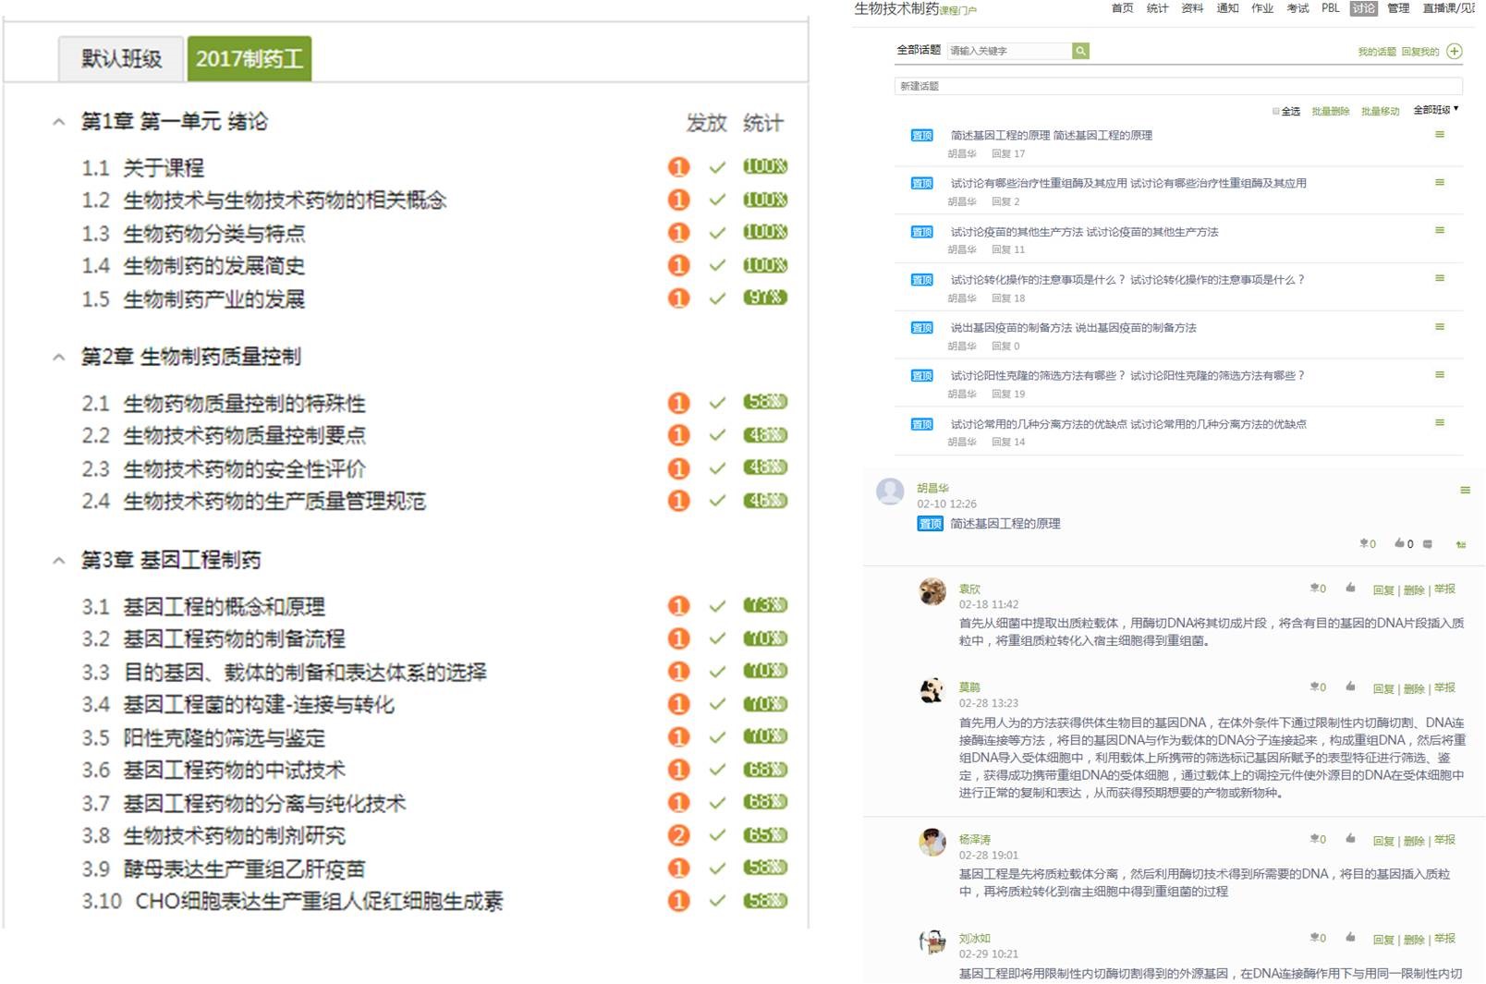Click the 97% progress badge for section 1.5
1486x984 pixels.
tap(765, 298)
